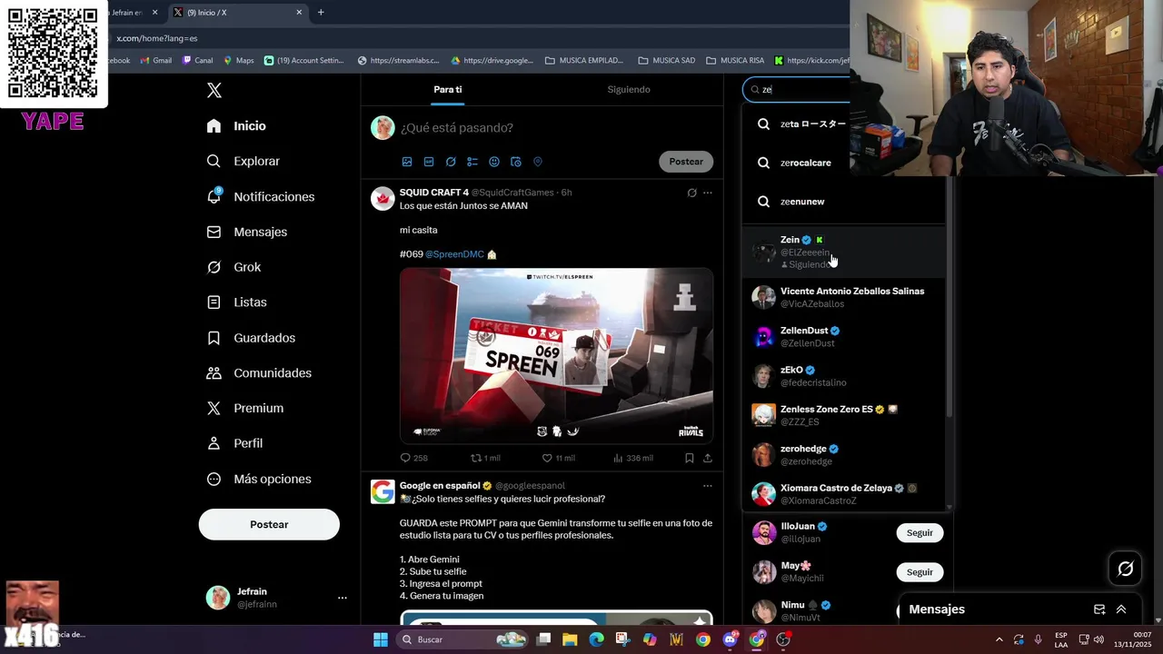This screenshot has height=654, width=1163.
Task: Open Explorar in the sidebar
Action: [x=243, y=161]
